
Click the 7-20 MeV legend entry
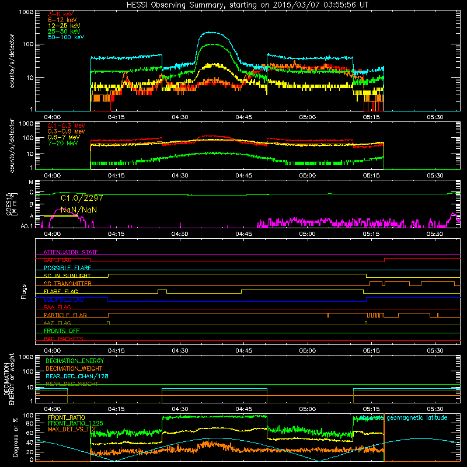(x=63, y=143)
